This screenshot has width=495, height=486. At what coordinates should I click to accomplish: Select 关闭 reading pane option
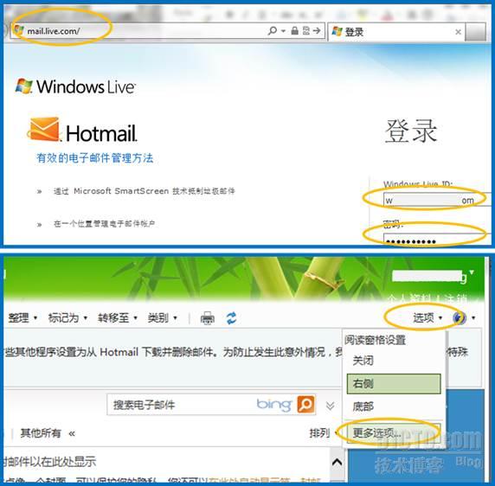pos(394,360)
